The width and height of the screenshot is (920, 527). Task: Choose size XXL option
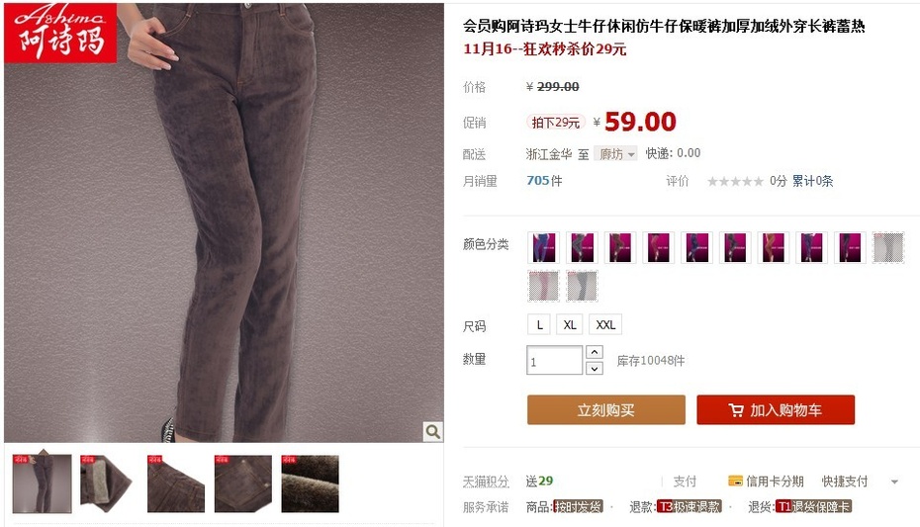coord(605,324)
